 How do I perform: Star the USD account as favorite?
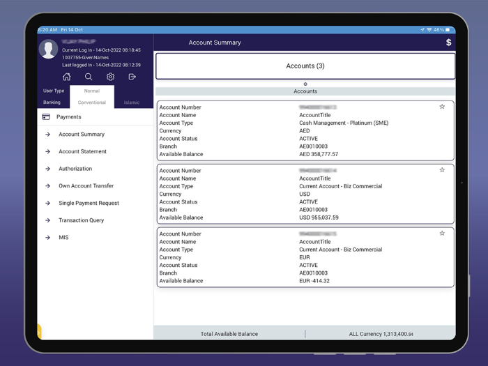point(442,170)
